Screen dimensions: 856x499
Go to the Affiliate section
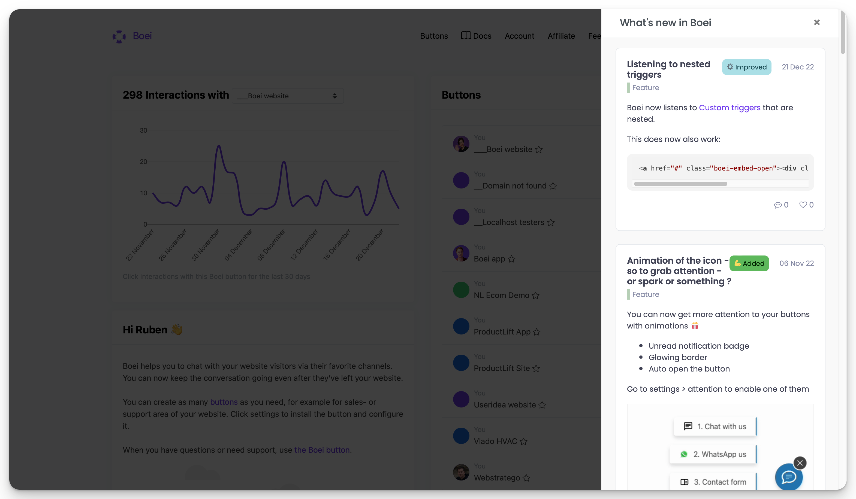point(561,36)
